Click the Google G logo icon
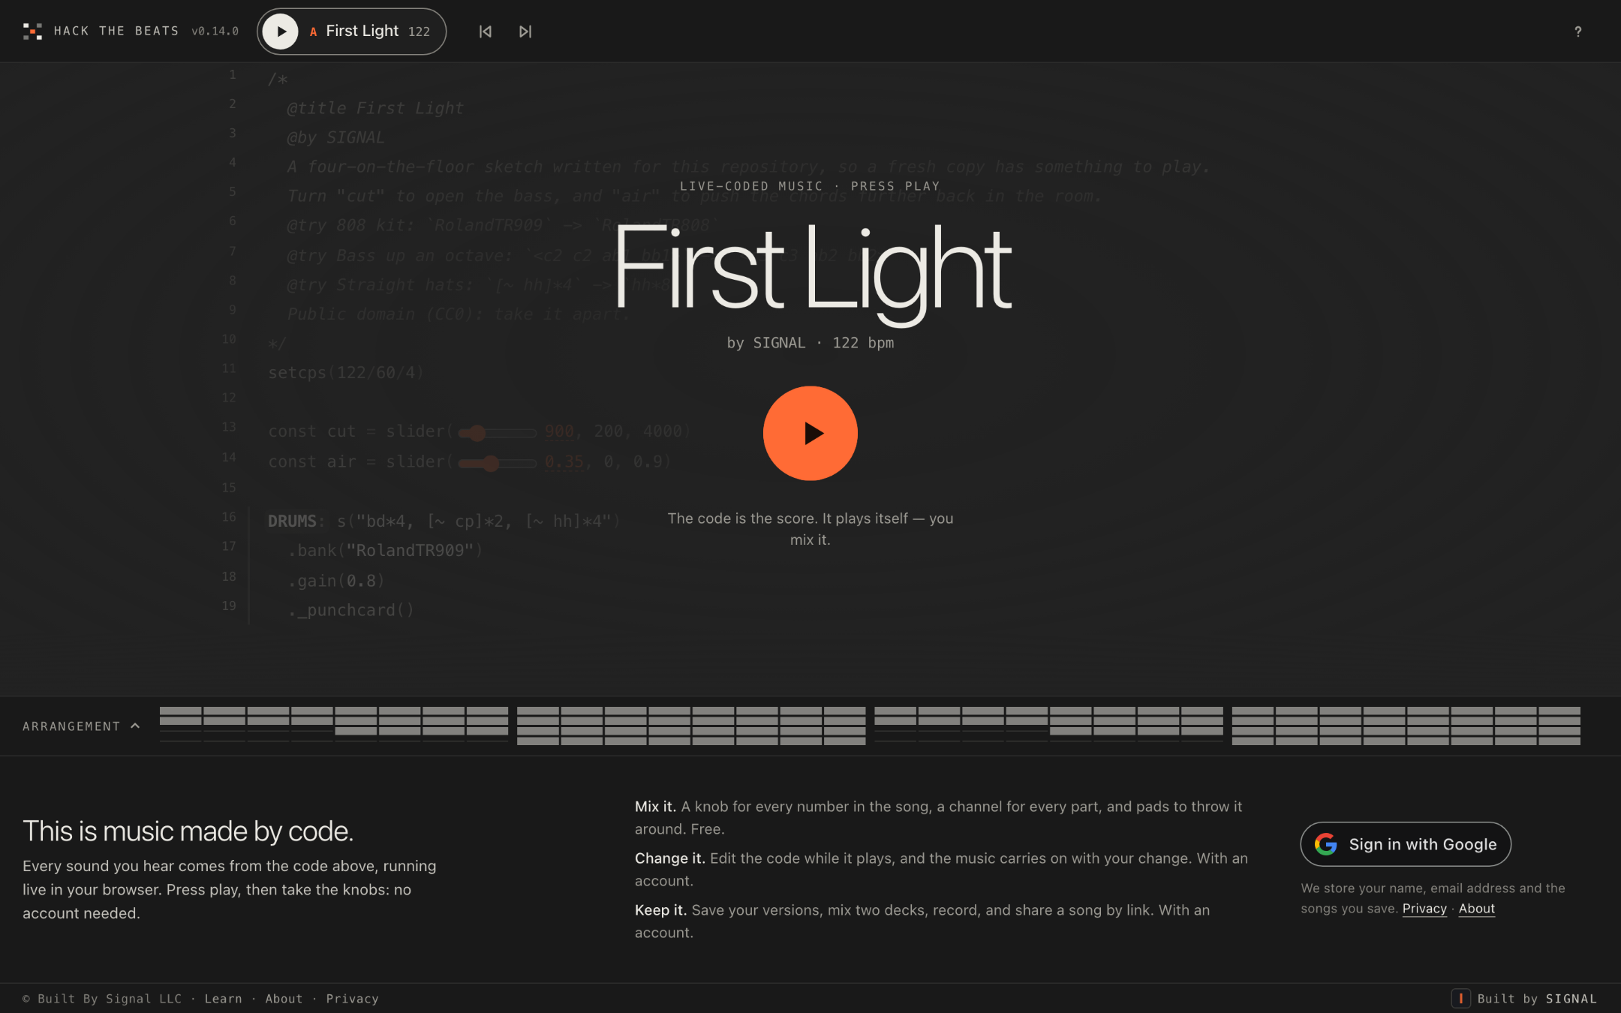 point(1325,844)
